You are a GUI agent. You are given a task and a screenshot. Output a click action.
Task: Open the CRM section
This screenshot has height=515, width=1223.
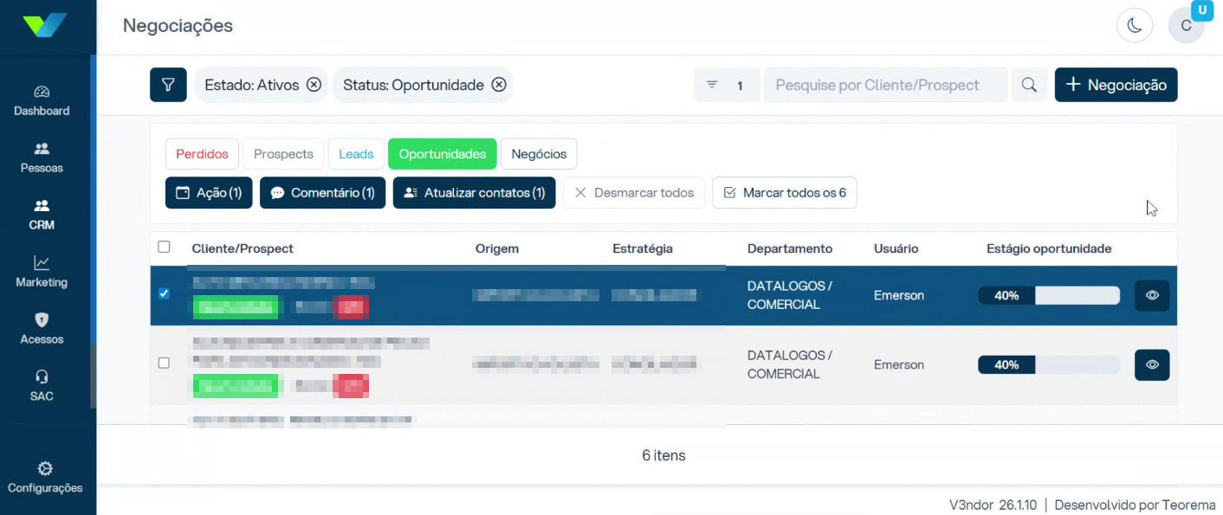tap(42, 215)
